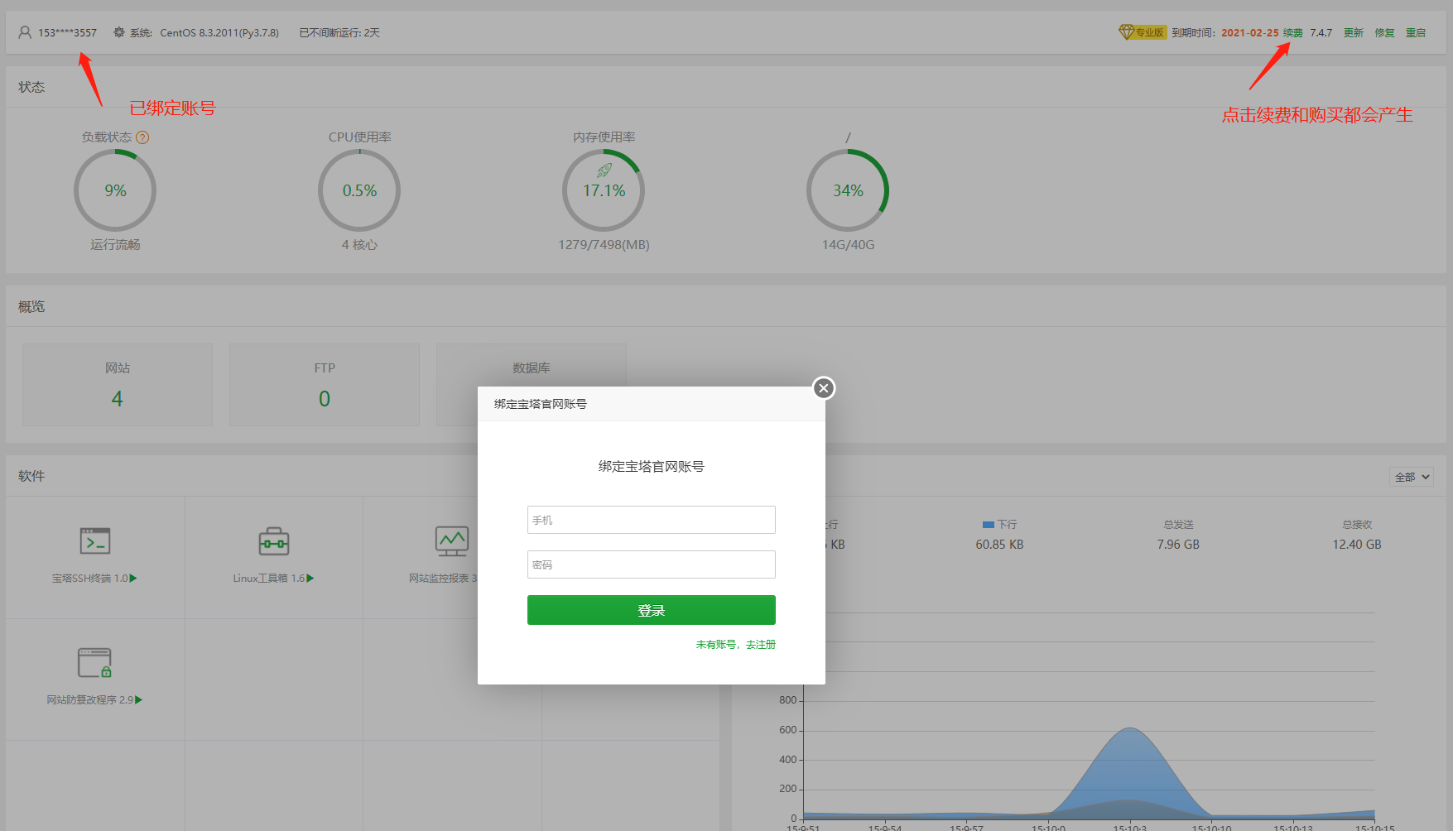
Task: Click the version number 7.4.7
Action: tap(1321, 33)
